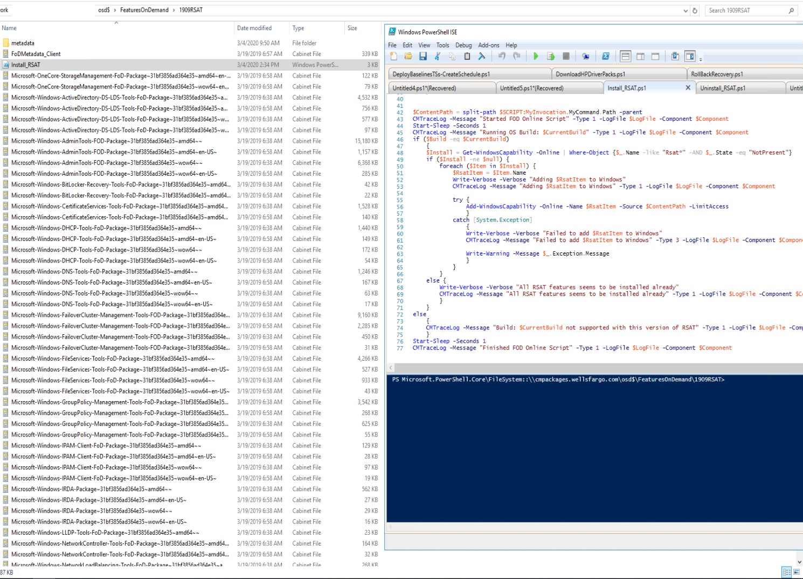Run the script using the green Run icon
This screenshot has width=803, height=579.
[x=536, y=56]
